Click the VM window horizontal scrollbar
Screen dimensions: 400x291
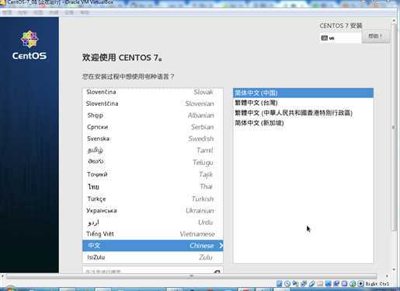[192, 276]
